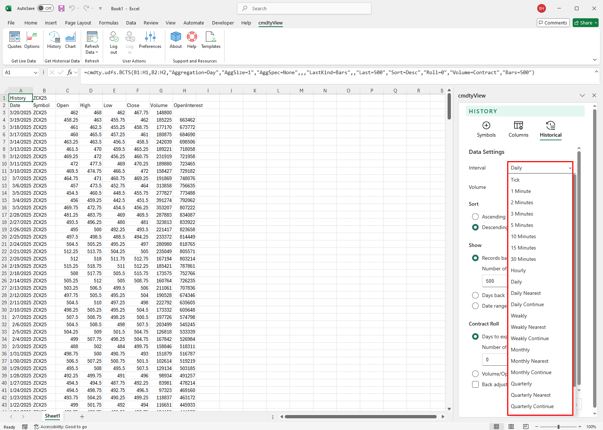
Task: Click the Search box in title bar
Action: click(304, 8)
